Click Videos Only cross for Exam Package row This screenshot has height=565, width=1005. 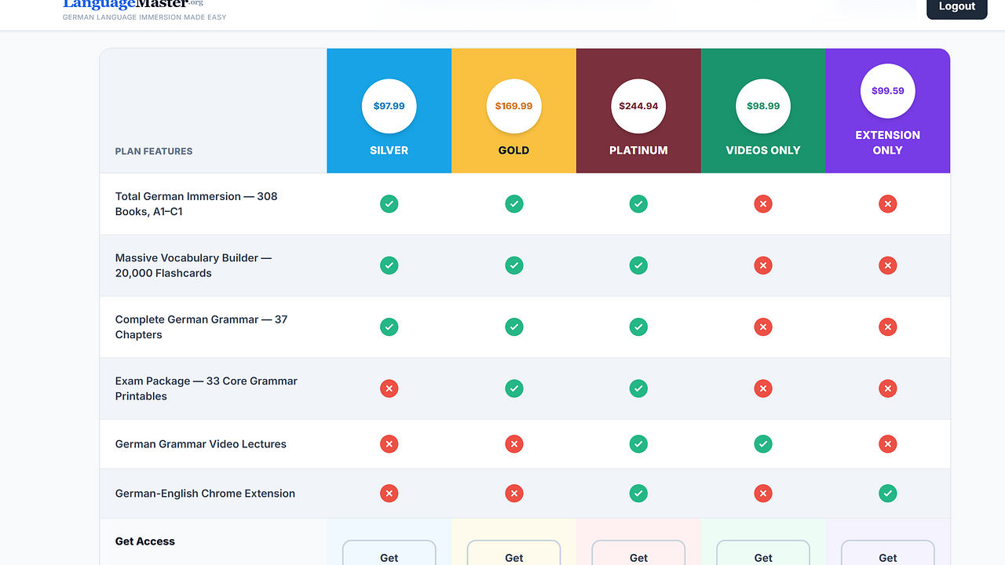tap(763, 388)
